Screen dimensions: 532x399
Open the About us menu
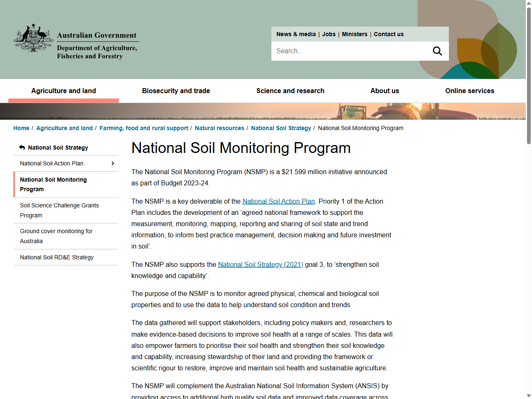pyautogui.click(x=384, y=91)
